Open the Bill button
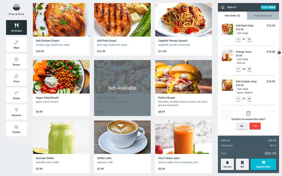This screenshot has width=282, height=176. point(242,164)
